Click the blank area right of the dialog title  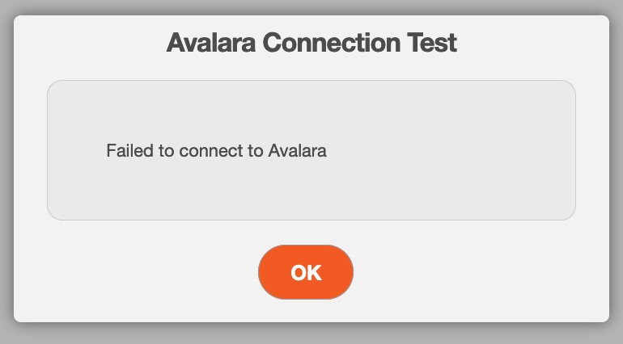pyautogui.click(x=534, y=43)
